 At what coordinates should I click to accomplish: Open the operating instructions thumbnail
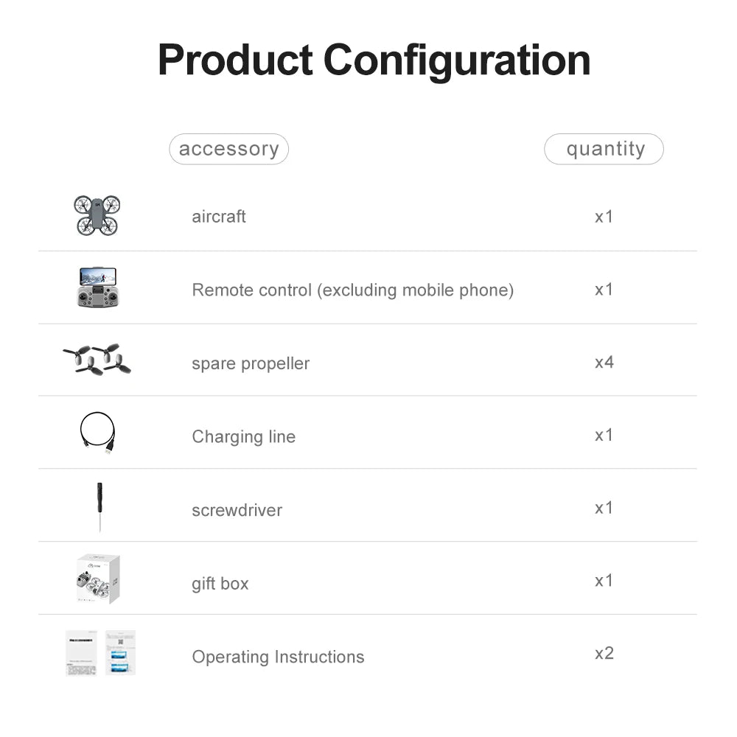tap(100, 653)
